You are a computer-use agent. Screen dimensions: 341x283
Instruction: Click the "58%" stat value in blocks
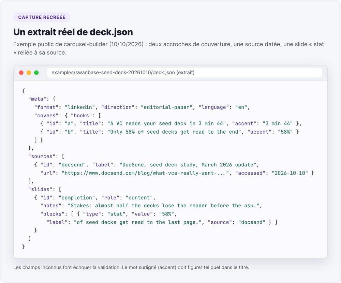tap(167, 214)
